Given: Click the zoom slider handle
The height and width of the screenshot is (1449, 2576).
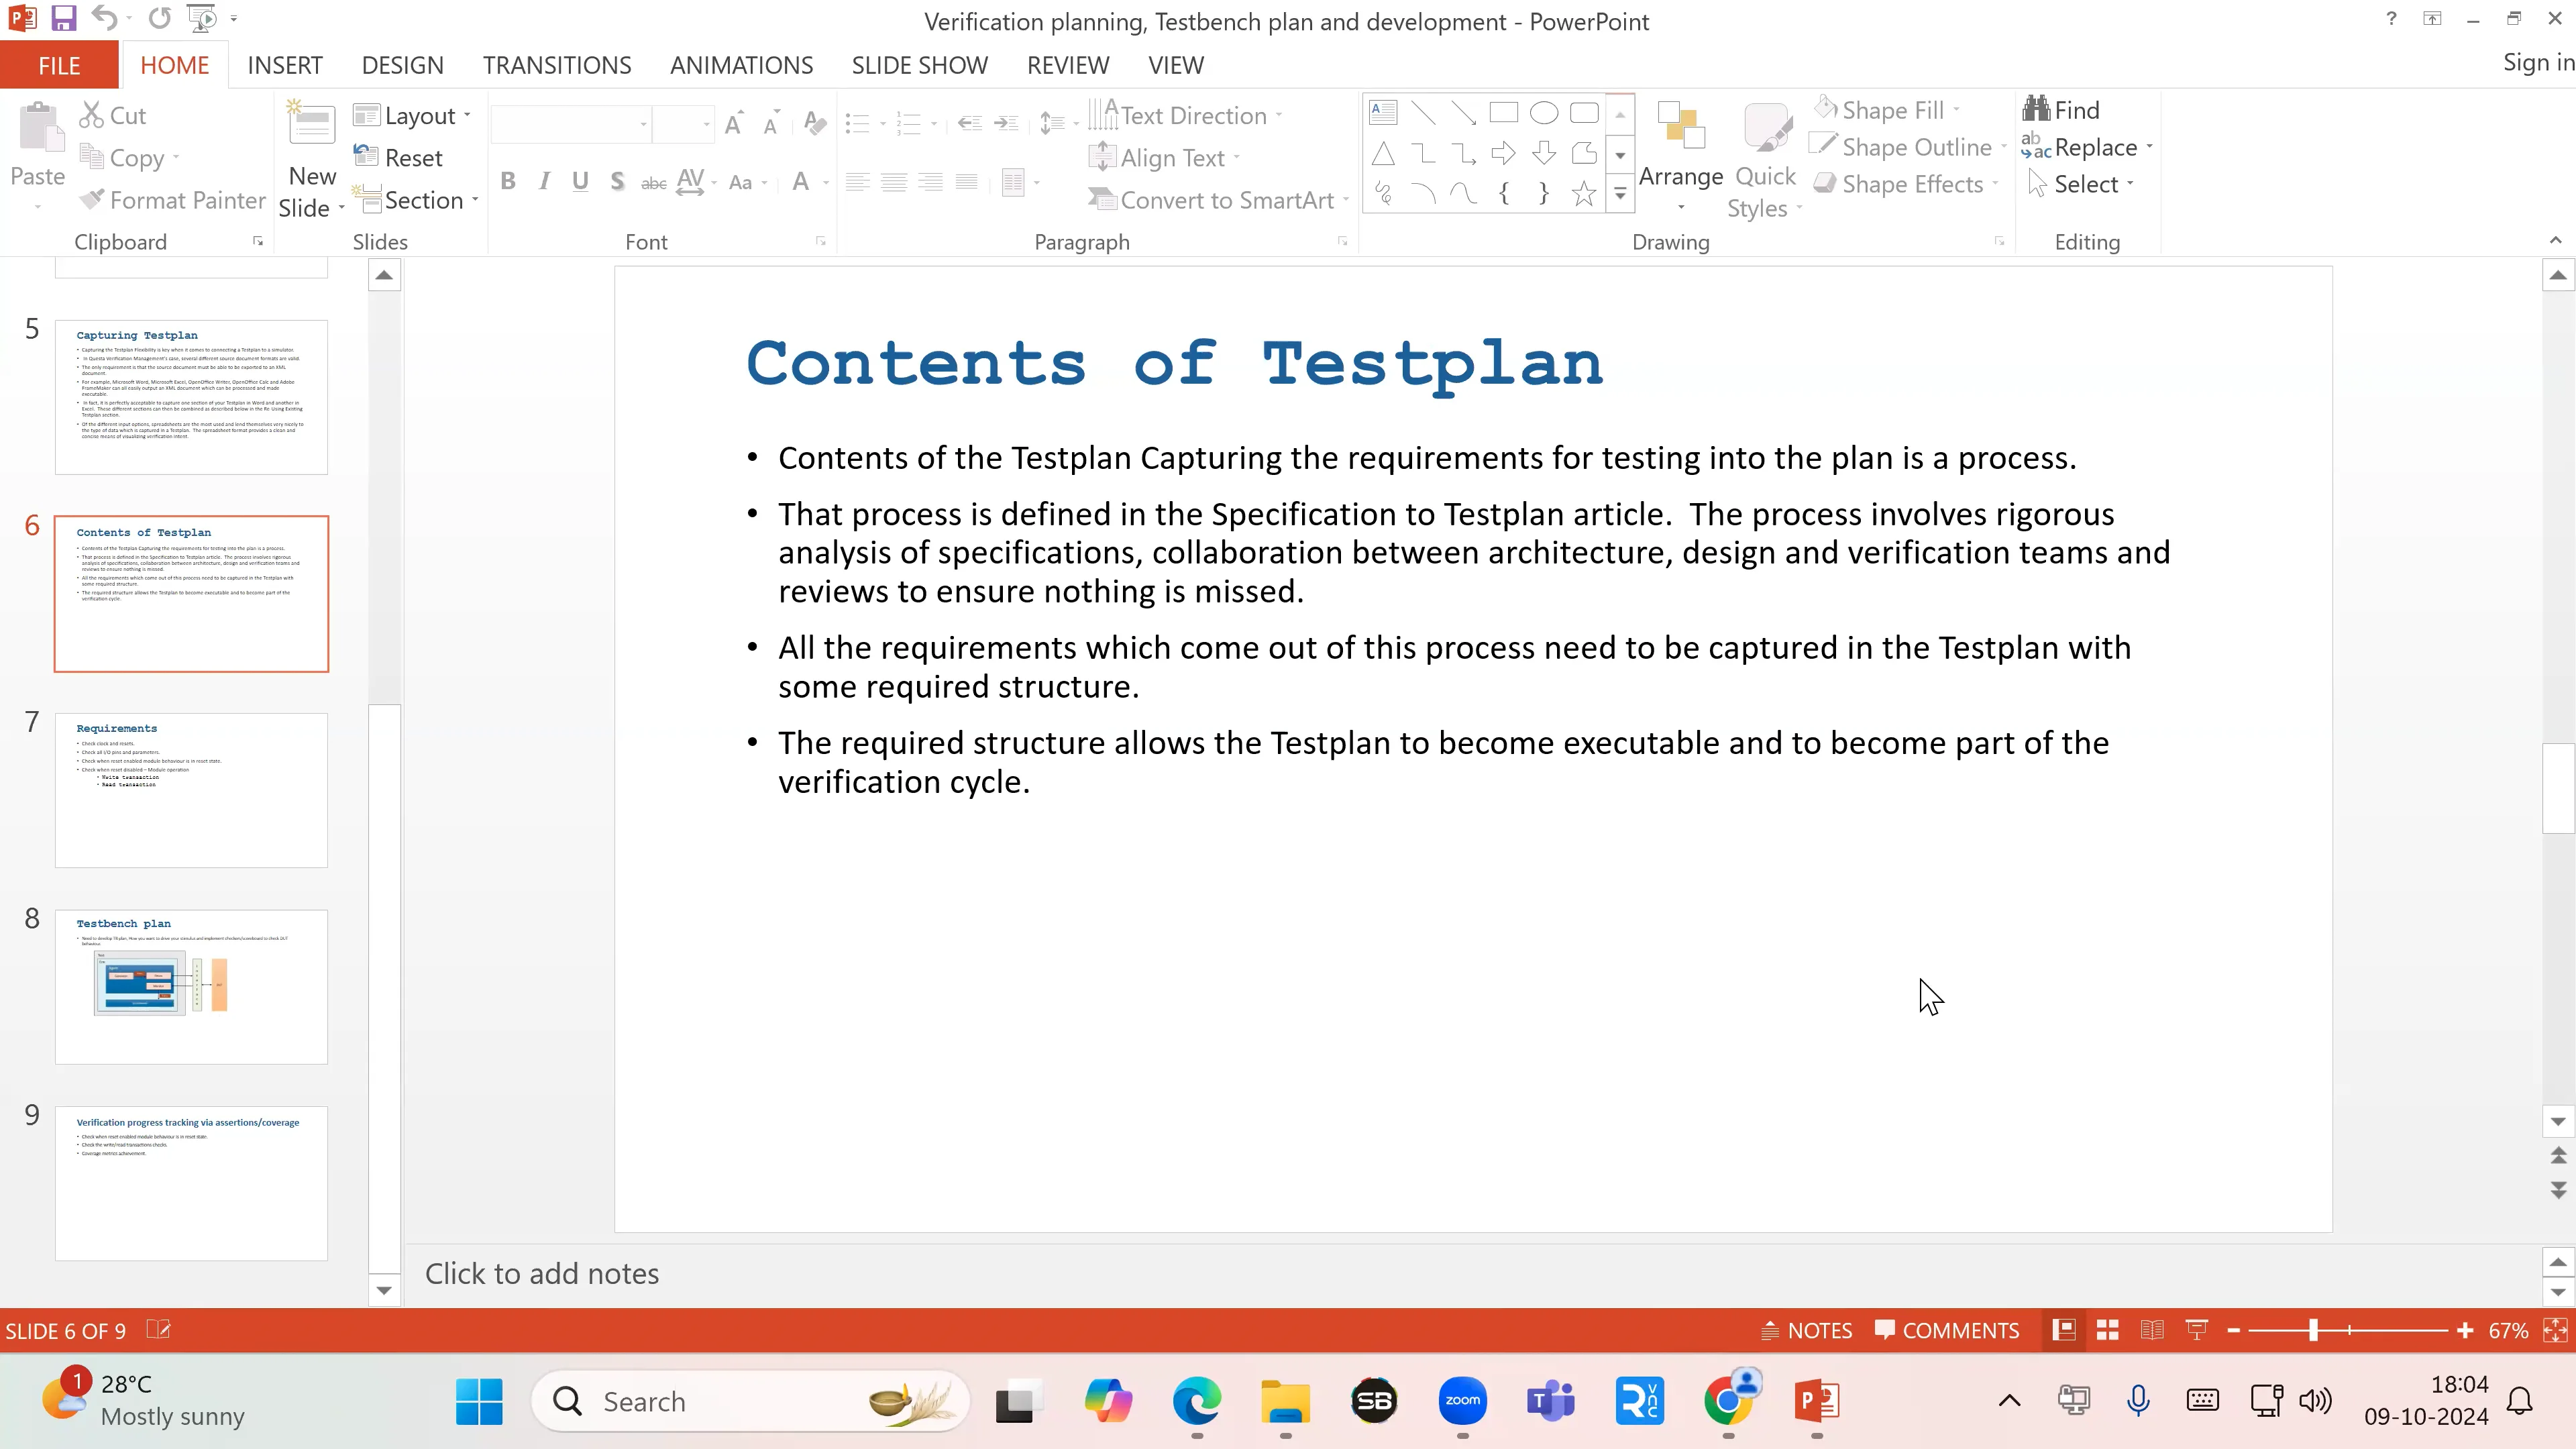Looking at the screenshot, I should click(x=2313, y=1330).
